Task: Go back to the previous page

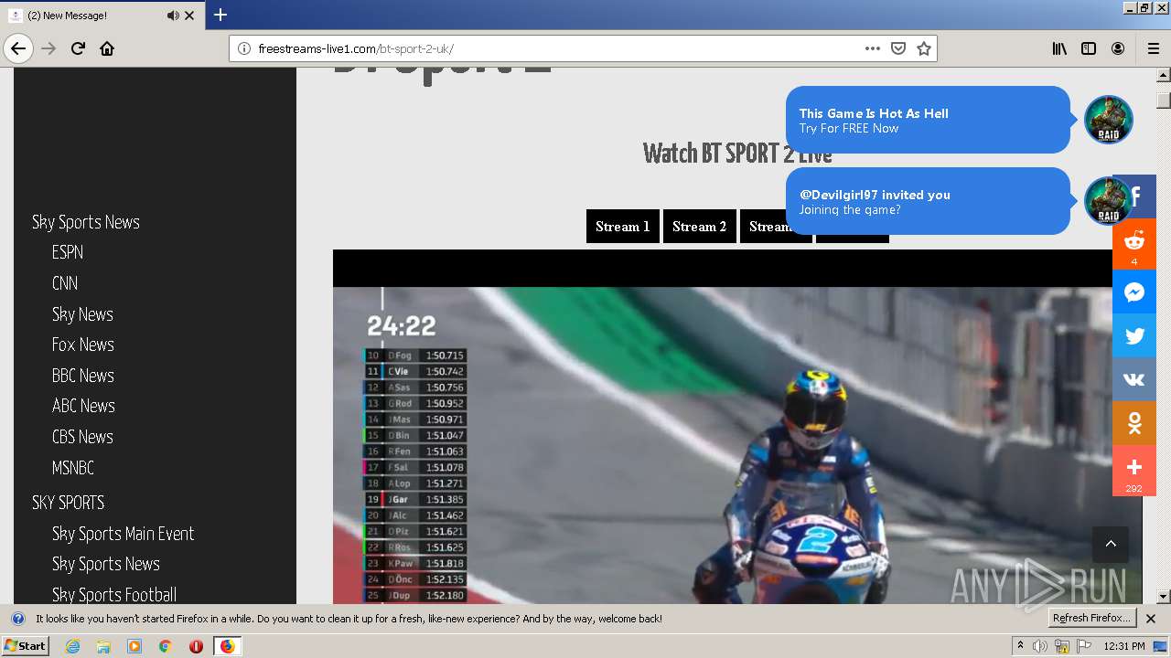Action: tap(18, 48)
